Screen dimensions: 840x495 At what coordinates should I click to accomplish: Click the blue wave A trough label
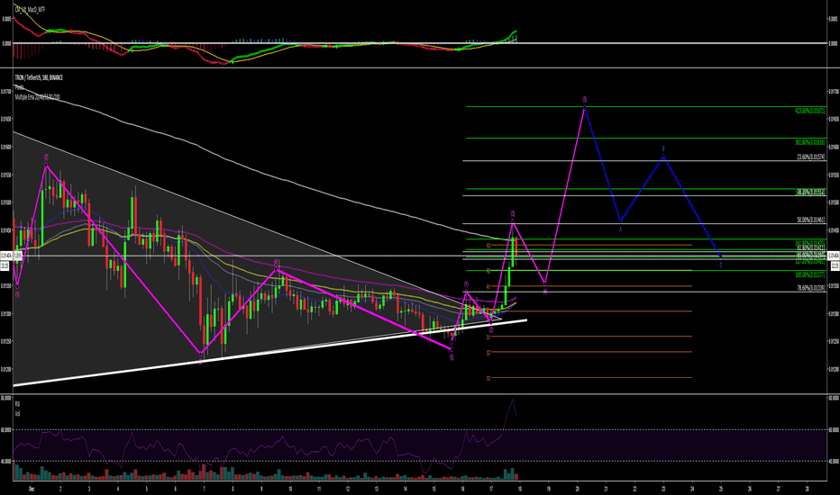[621, 229]
